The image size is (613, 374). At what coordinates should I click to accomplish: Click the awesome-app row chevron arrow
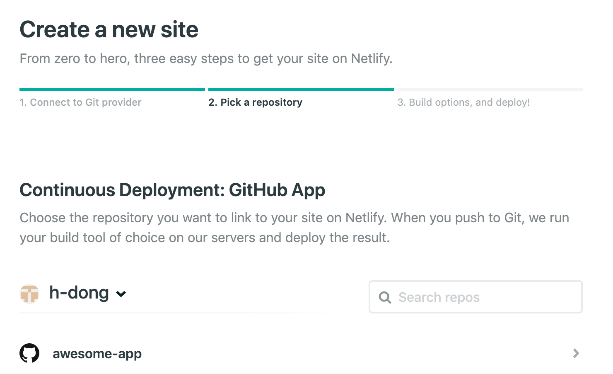(x=576, y=353)
